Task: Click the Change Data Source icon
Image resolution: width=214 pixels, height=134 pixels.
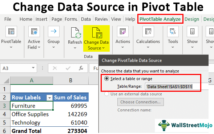Action: point(97,32)
